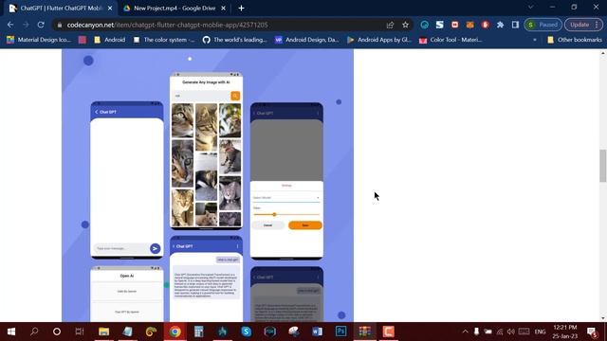Open the white S browser extension
607x341 pixels.
439,25
